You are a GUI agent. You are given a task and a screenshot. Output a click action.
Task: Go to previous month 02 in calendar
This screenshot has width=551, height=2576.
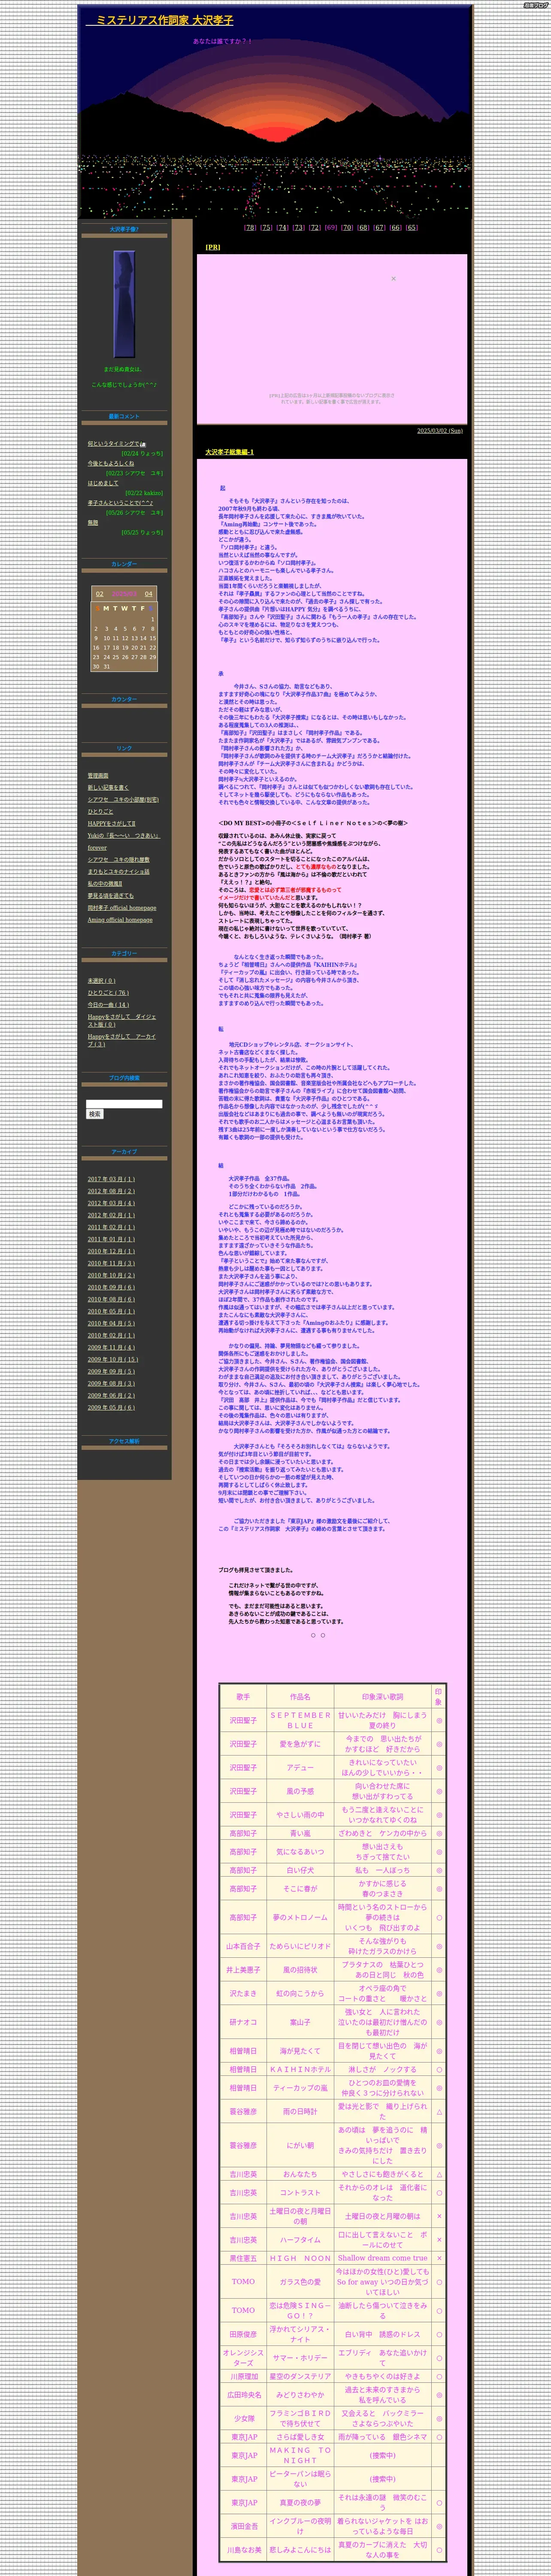[100, 594]
